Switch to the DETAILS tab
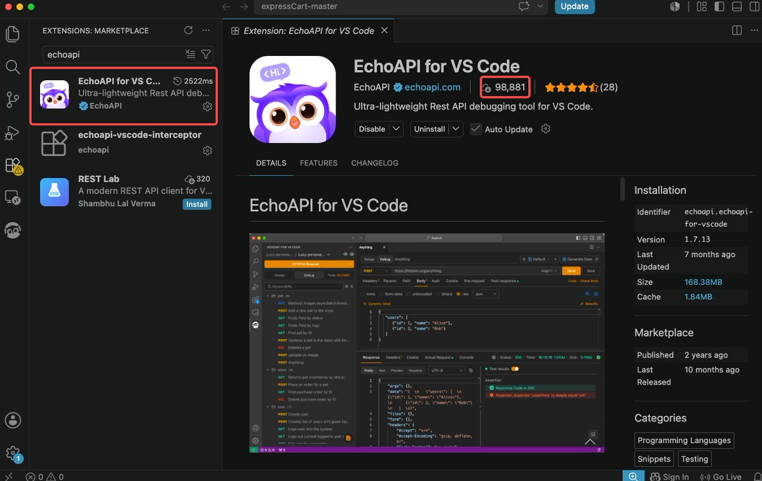The width and height of the screenshot is (762, 481). [x=271, y=163]
